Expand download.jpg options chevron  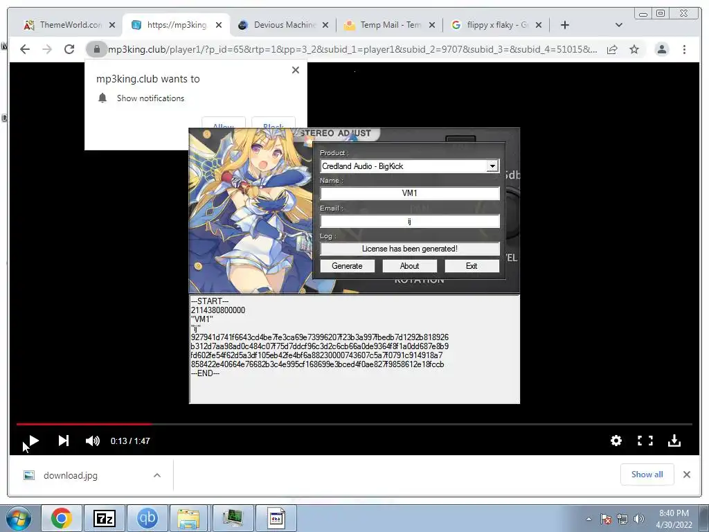[157, 475]
